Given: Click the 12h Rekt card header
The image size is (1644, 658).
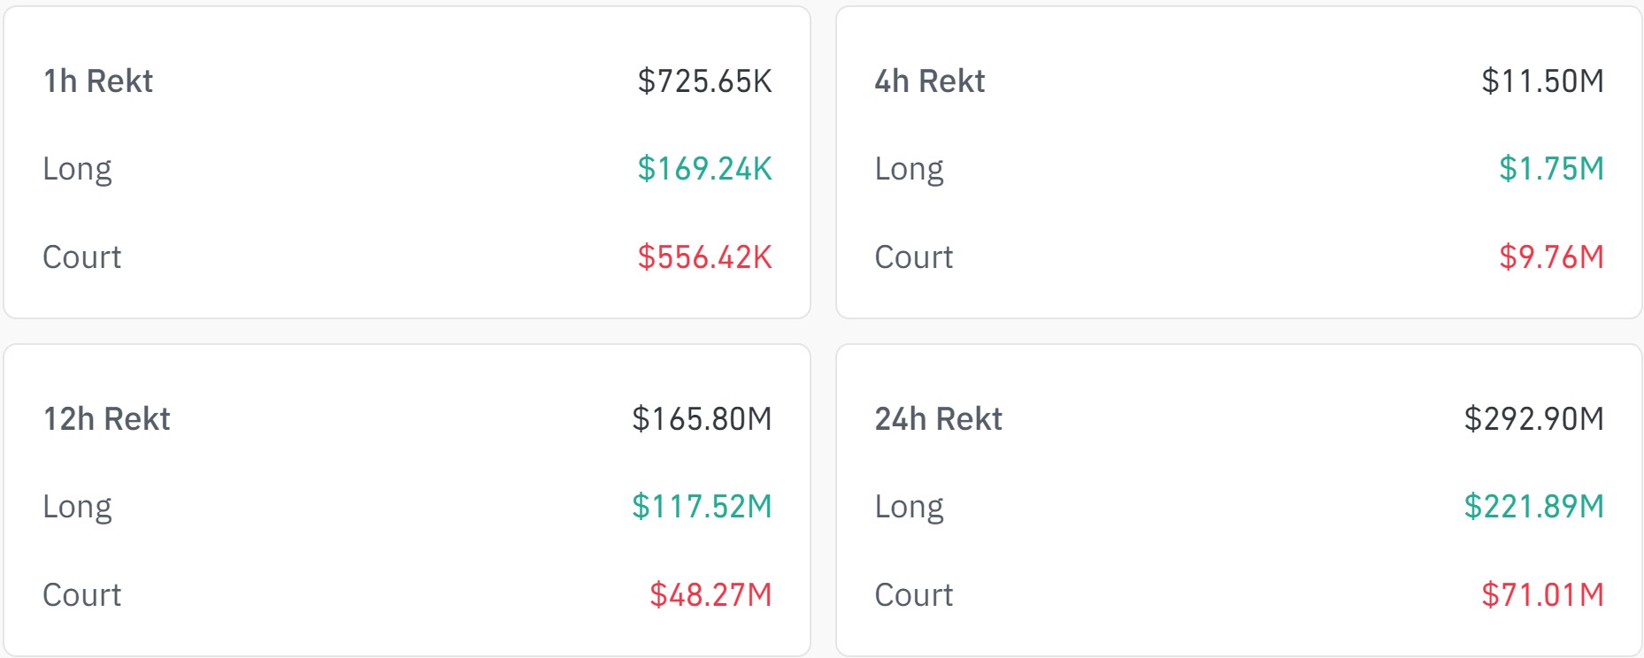Looking at the screenshot, I should (x=107, y=419).
